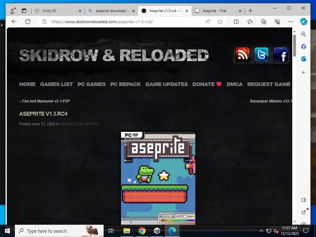Image resolution: width=316 pixels, height=237 pixels.
Task: Open GAMES LIST menu item
Action: point(56,84)
